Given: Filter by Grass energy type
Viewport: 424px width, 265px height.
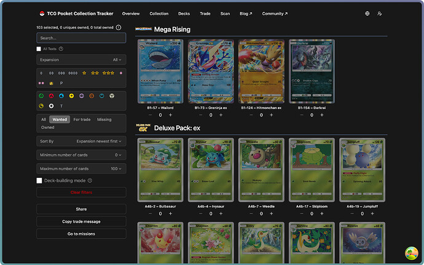Looking at the screenshot, I should pos(41,96).
